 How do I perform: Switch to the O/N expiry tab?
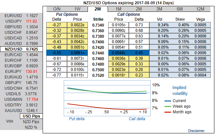pos(57,9)
